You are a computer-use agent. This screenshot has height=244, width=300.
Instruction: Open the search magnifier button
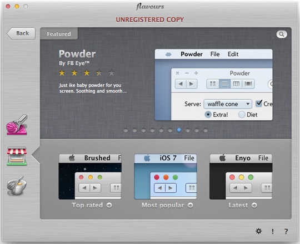(282, 35)
